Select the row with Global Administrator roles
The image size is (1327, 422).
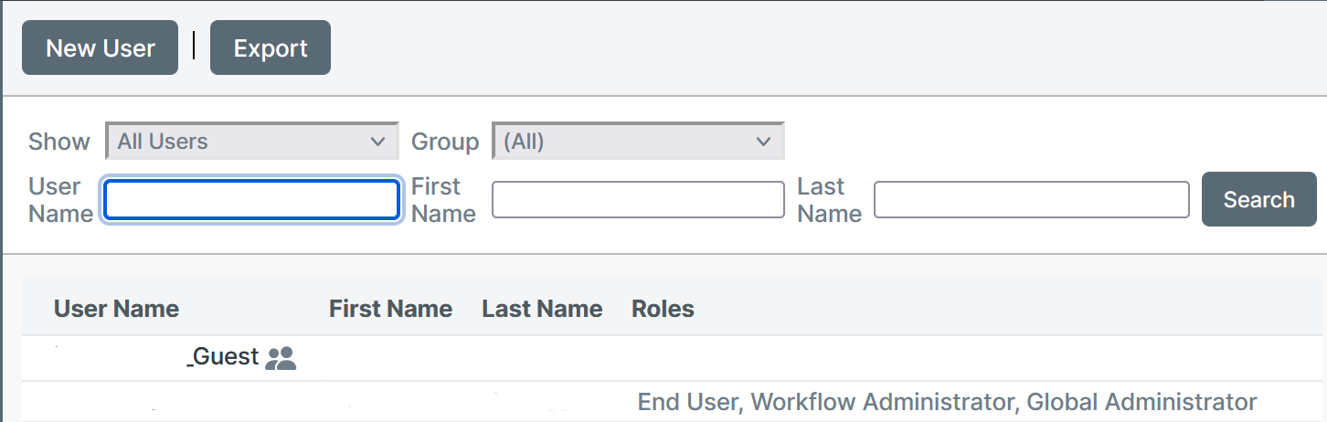(x=674, y=402)
